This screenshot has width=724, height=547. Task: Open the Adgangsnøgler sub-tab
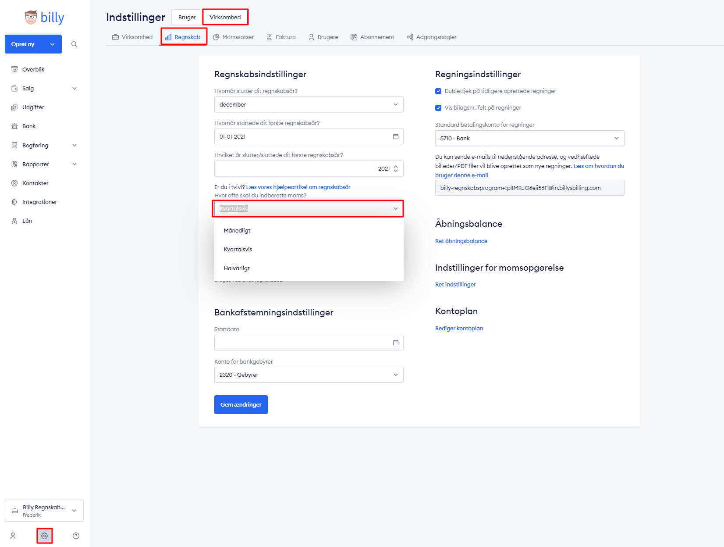coord(432,37)
